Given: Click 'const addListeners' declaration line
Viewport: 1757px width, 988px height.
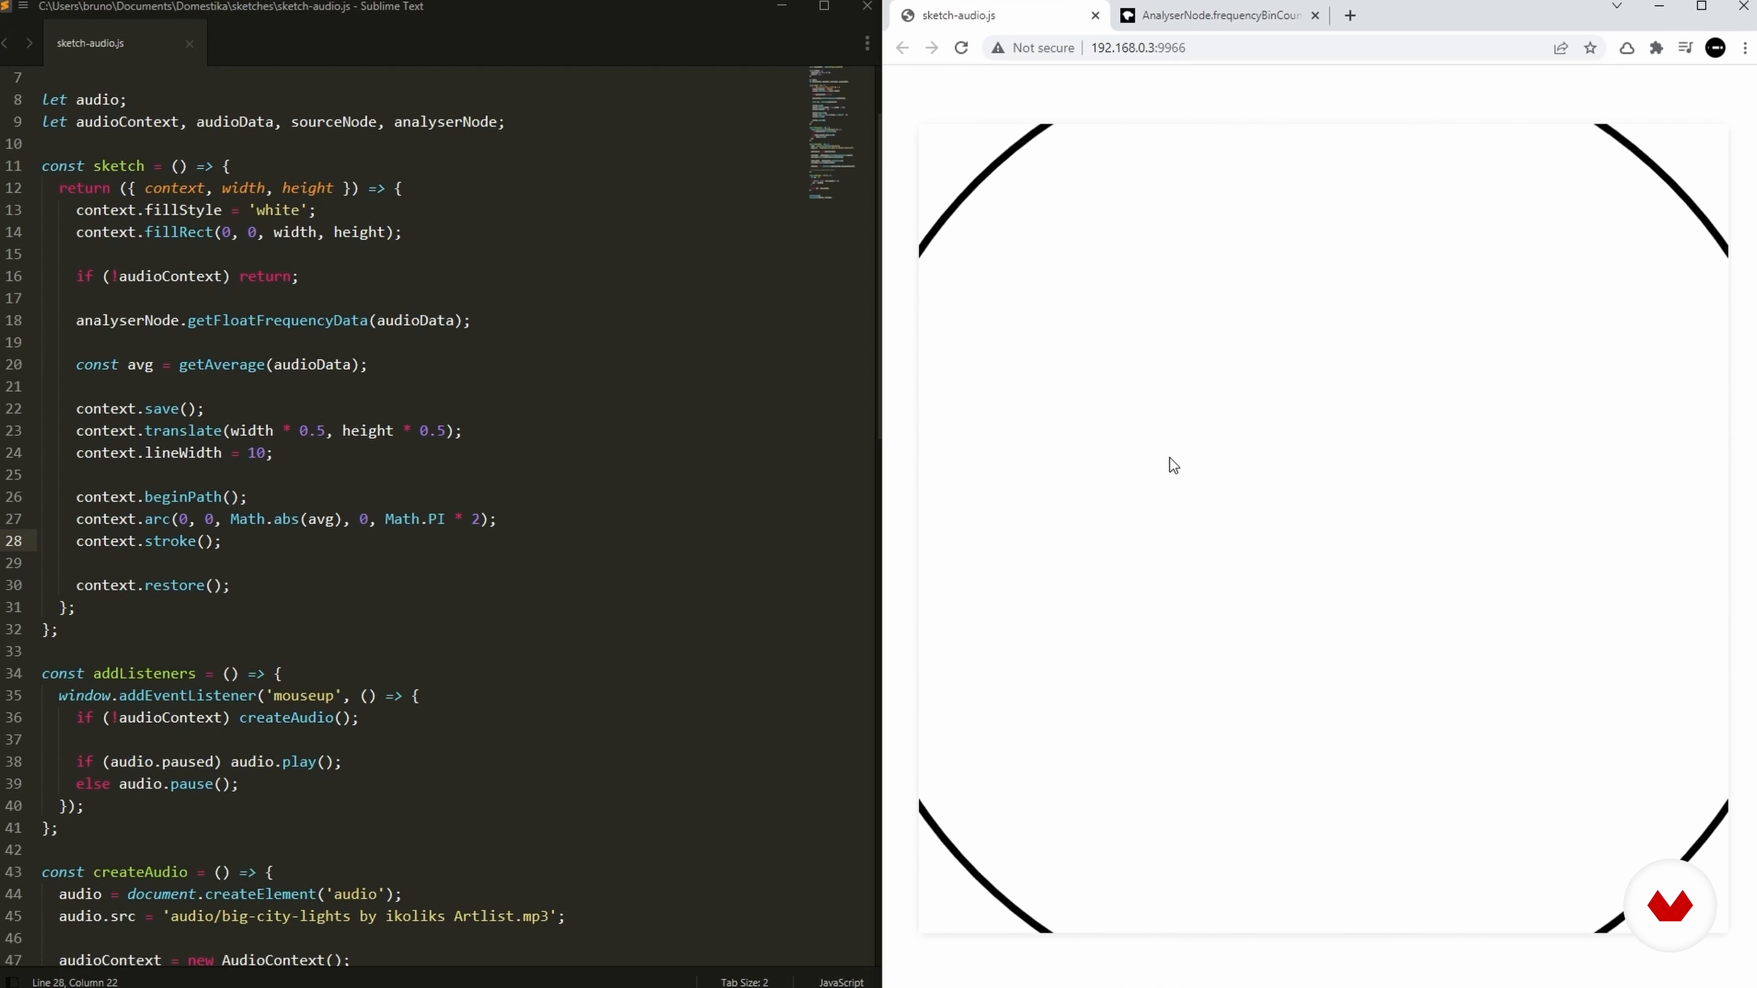Looking at the screenshot, I should coord(162,673).
